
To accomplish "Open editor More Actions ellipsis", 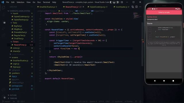I will point(140,7).
